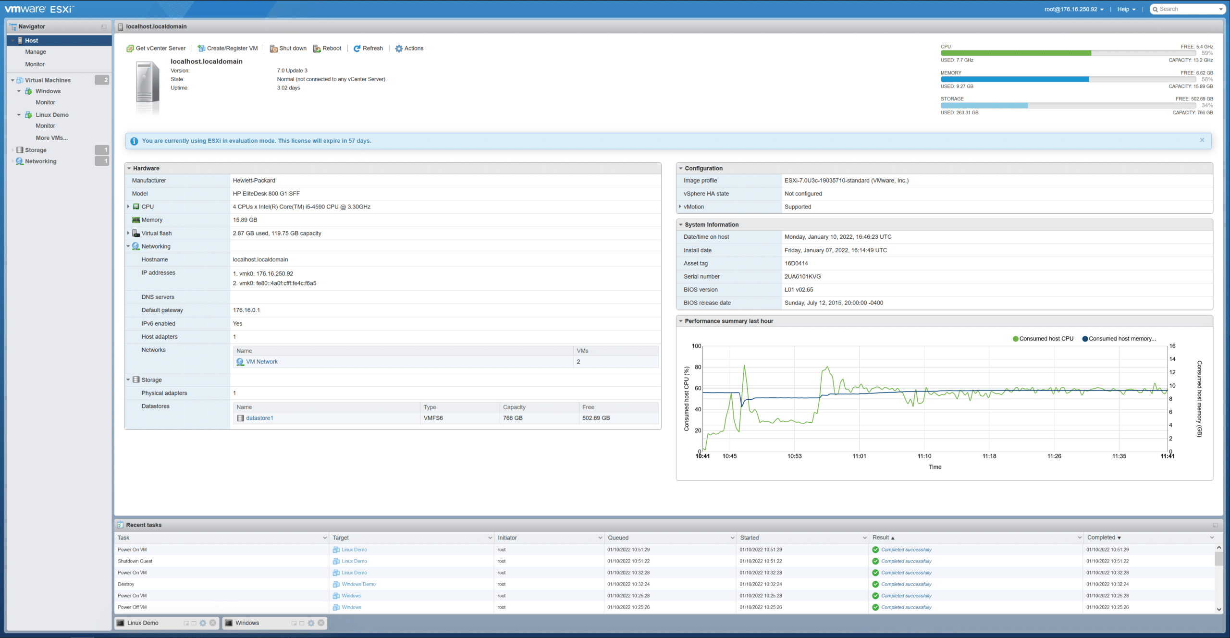Sort tasks by Completed column
The image size is (1230, 638).
[x=1104, y=538]
